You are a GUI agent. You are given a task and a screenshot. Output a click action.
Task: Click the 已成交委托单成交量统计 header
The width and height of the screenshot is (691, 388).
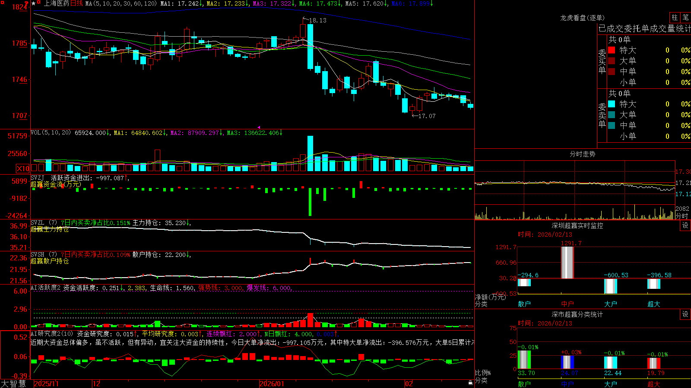(x=644, y=28)
